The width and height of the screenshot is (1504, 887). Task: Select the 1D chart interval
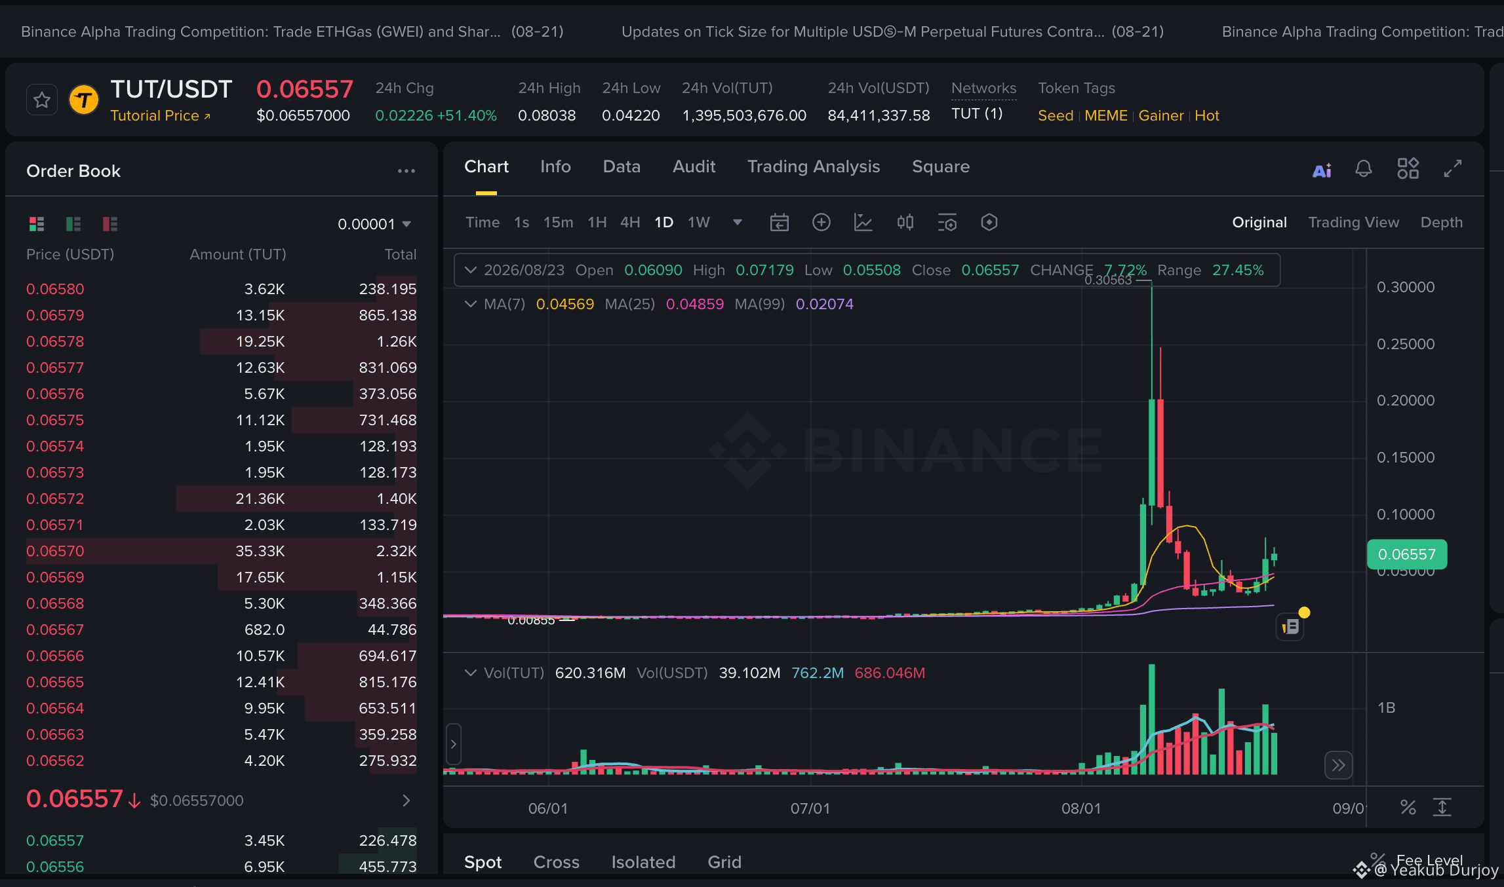click(664, 223)
